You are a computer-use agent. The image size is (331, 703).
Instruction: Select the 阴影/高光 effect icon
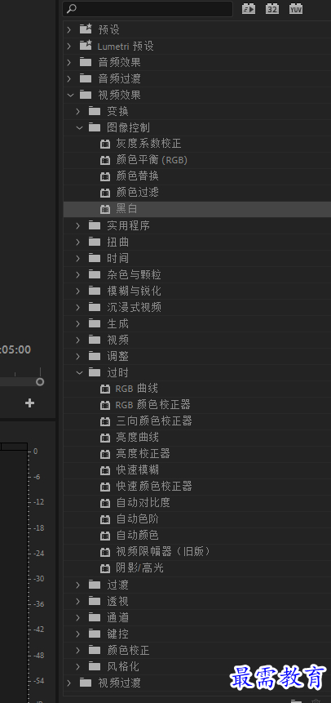105,568
